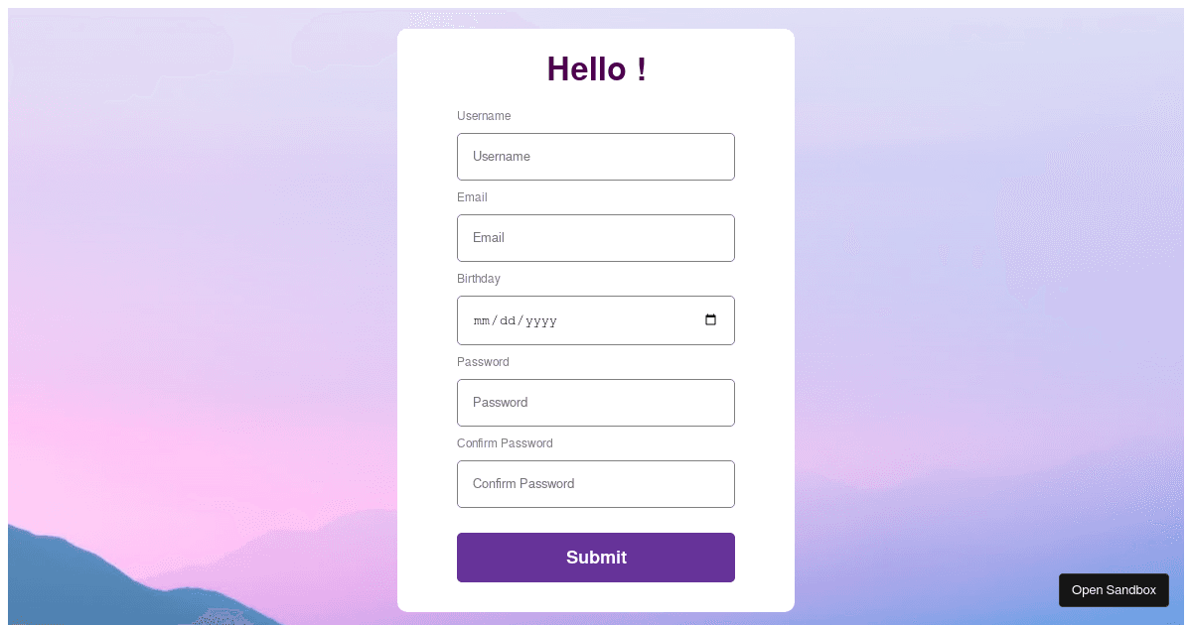
Task: Open the calendar picker on the Birthday field
Action: 710,319
